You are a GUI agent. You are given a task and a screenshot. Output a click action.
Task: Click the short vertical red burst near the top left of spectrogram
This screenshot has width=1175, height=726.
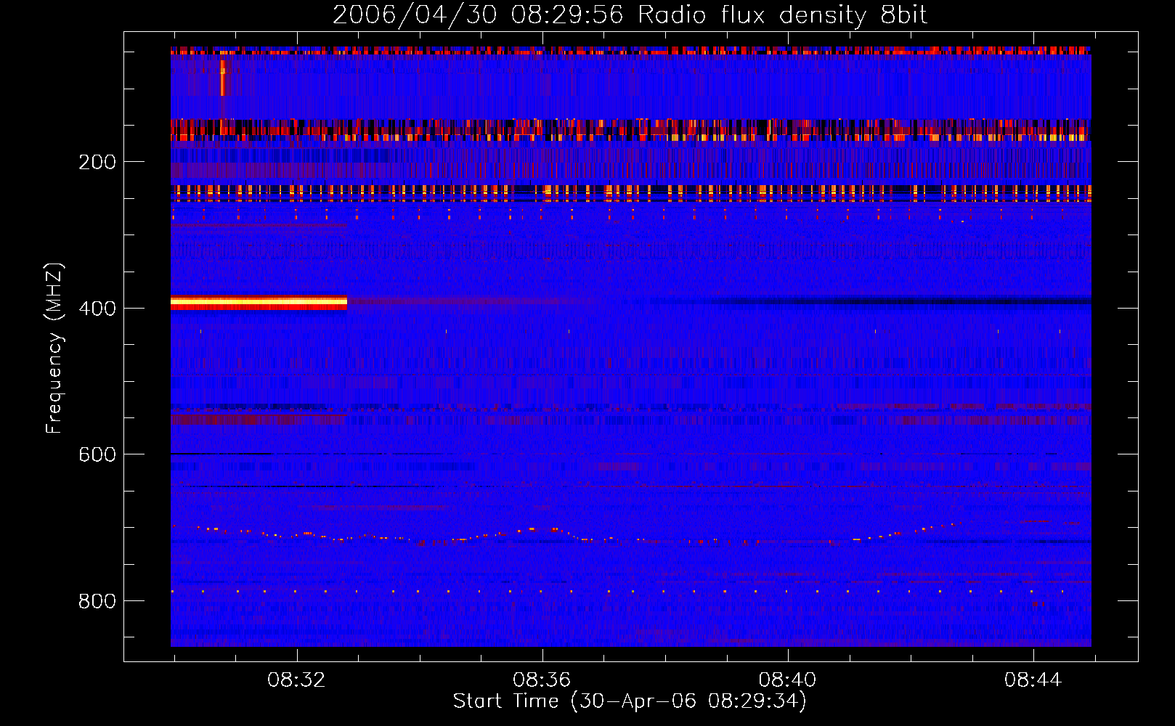tap(222, 78)
